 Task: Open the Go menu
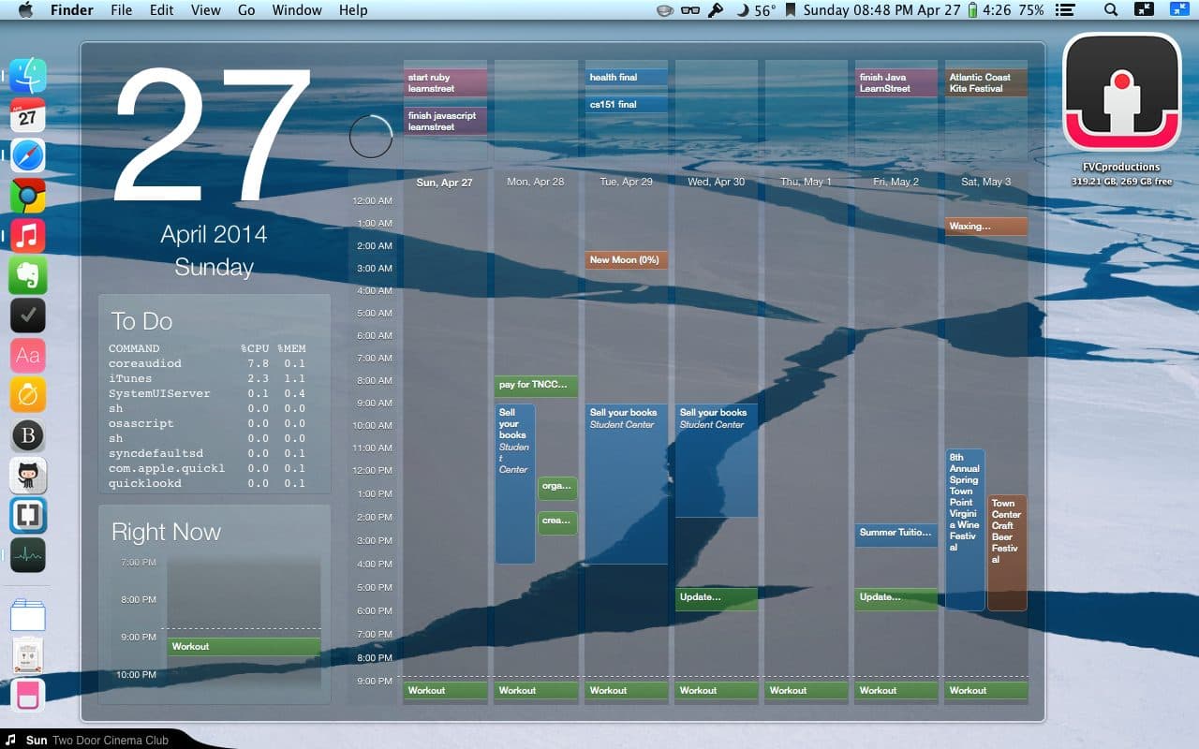coord(246,10)
